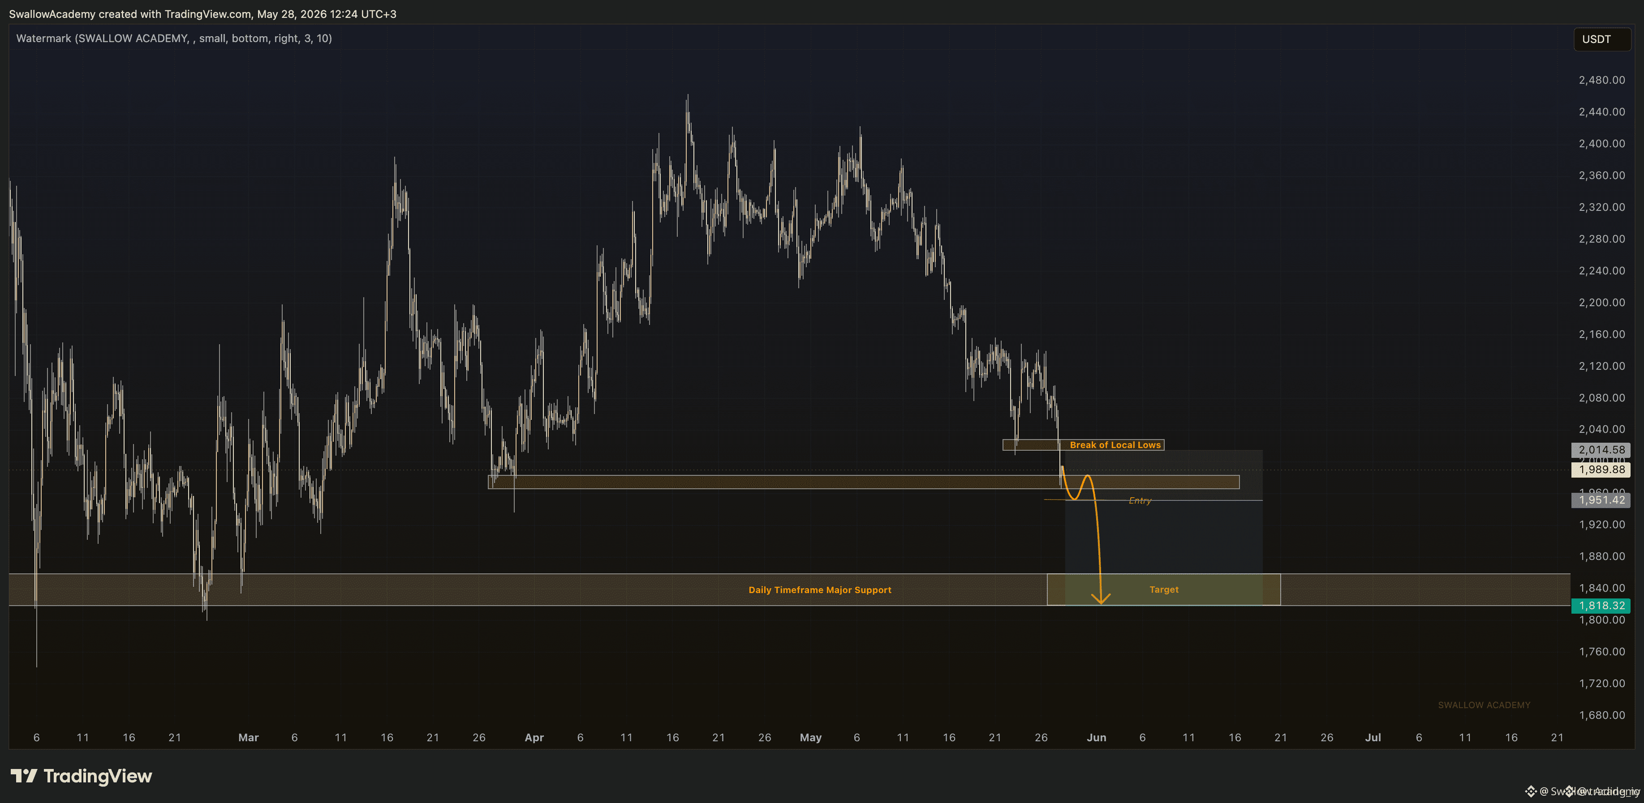This screenshot has width=1644, height=803.
Task: Click the 2,360.00 price axis label
Action: point(1602,175)
